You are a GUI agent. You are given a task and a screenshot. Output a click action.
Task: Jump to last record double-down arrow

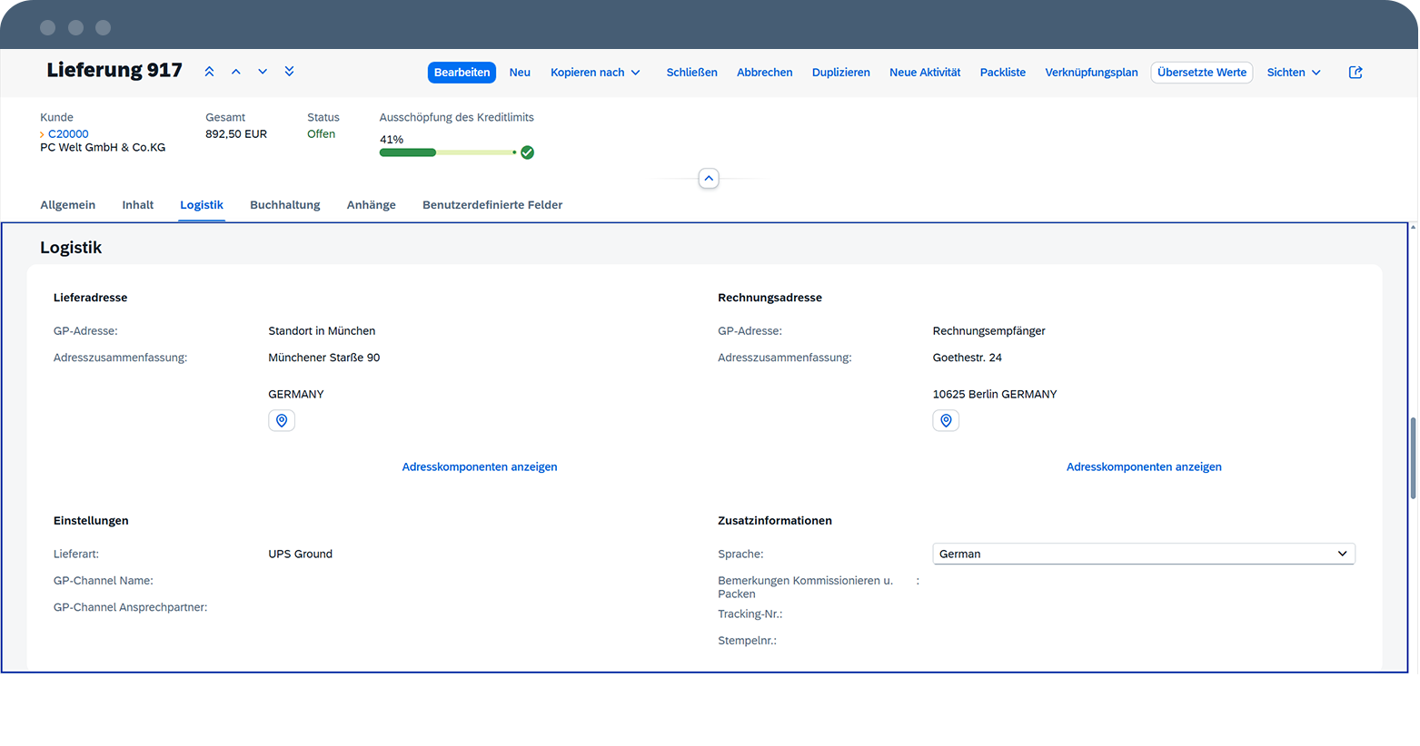click(x=289, y=72)
